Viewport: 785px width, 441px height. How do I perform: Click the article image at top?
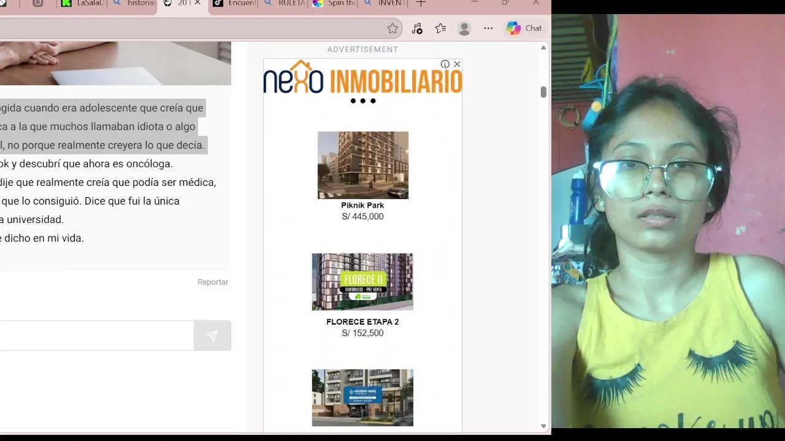pos(115,63)
